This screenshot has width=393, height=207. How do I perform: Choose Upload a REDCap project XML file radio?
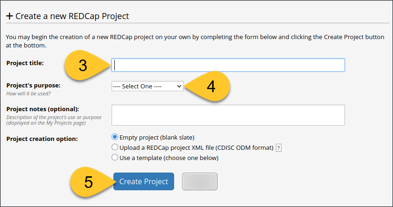[x=114, y=147]
